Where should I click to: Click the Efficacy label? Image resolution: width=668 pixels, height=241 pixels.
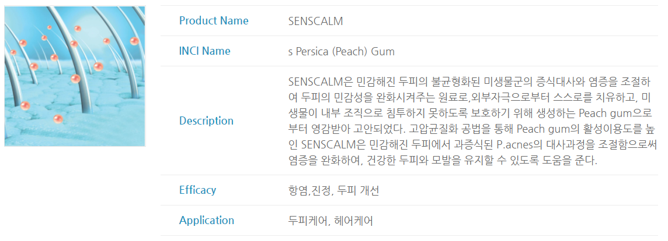(198, 190)
